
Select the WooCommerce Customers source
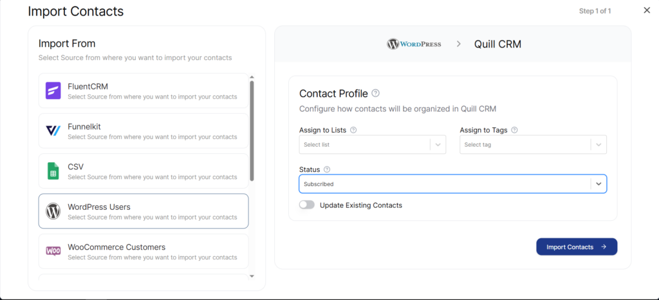click(x=144, y=251)
